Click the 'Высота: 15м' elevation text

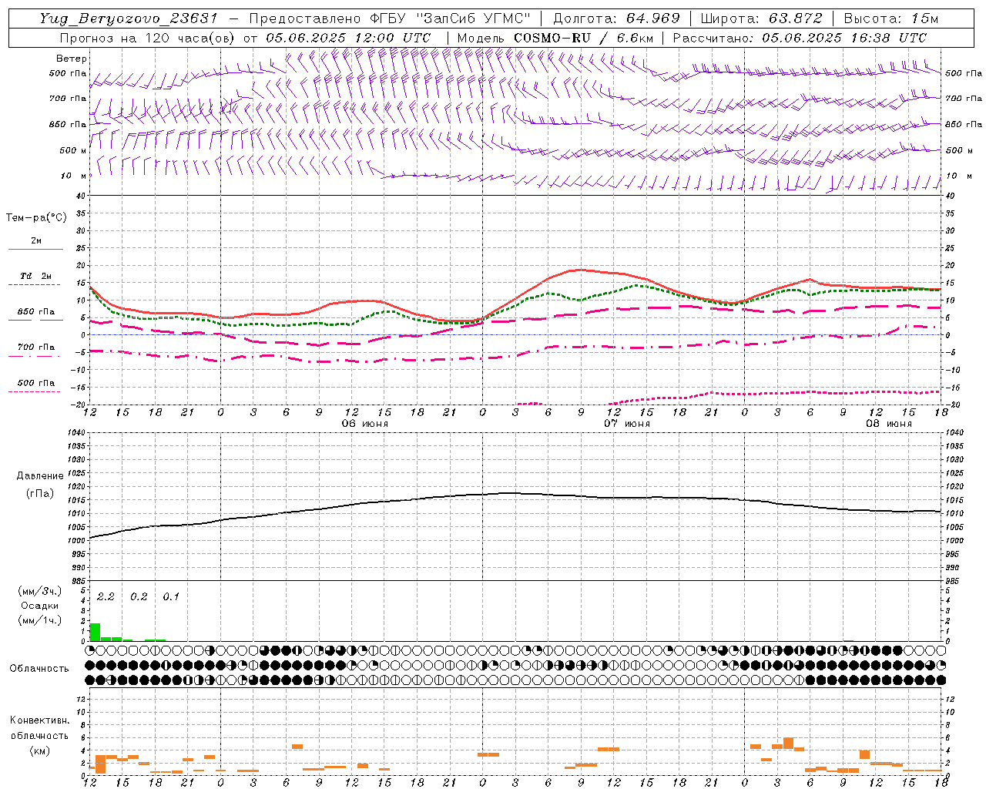tap(891, 18)
